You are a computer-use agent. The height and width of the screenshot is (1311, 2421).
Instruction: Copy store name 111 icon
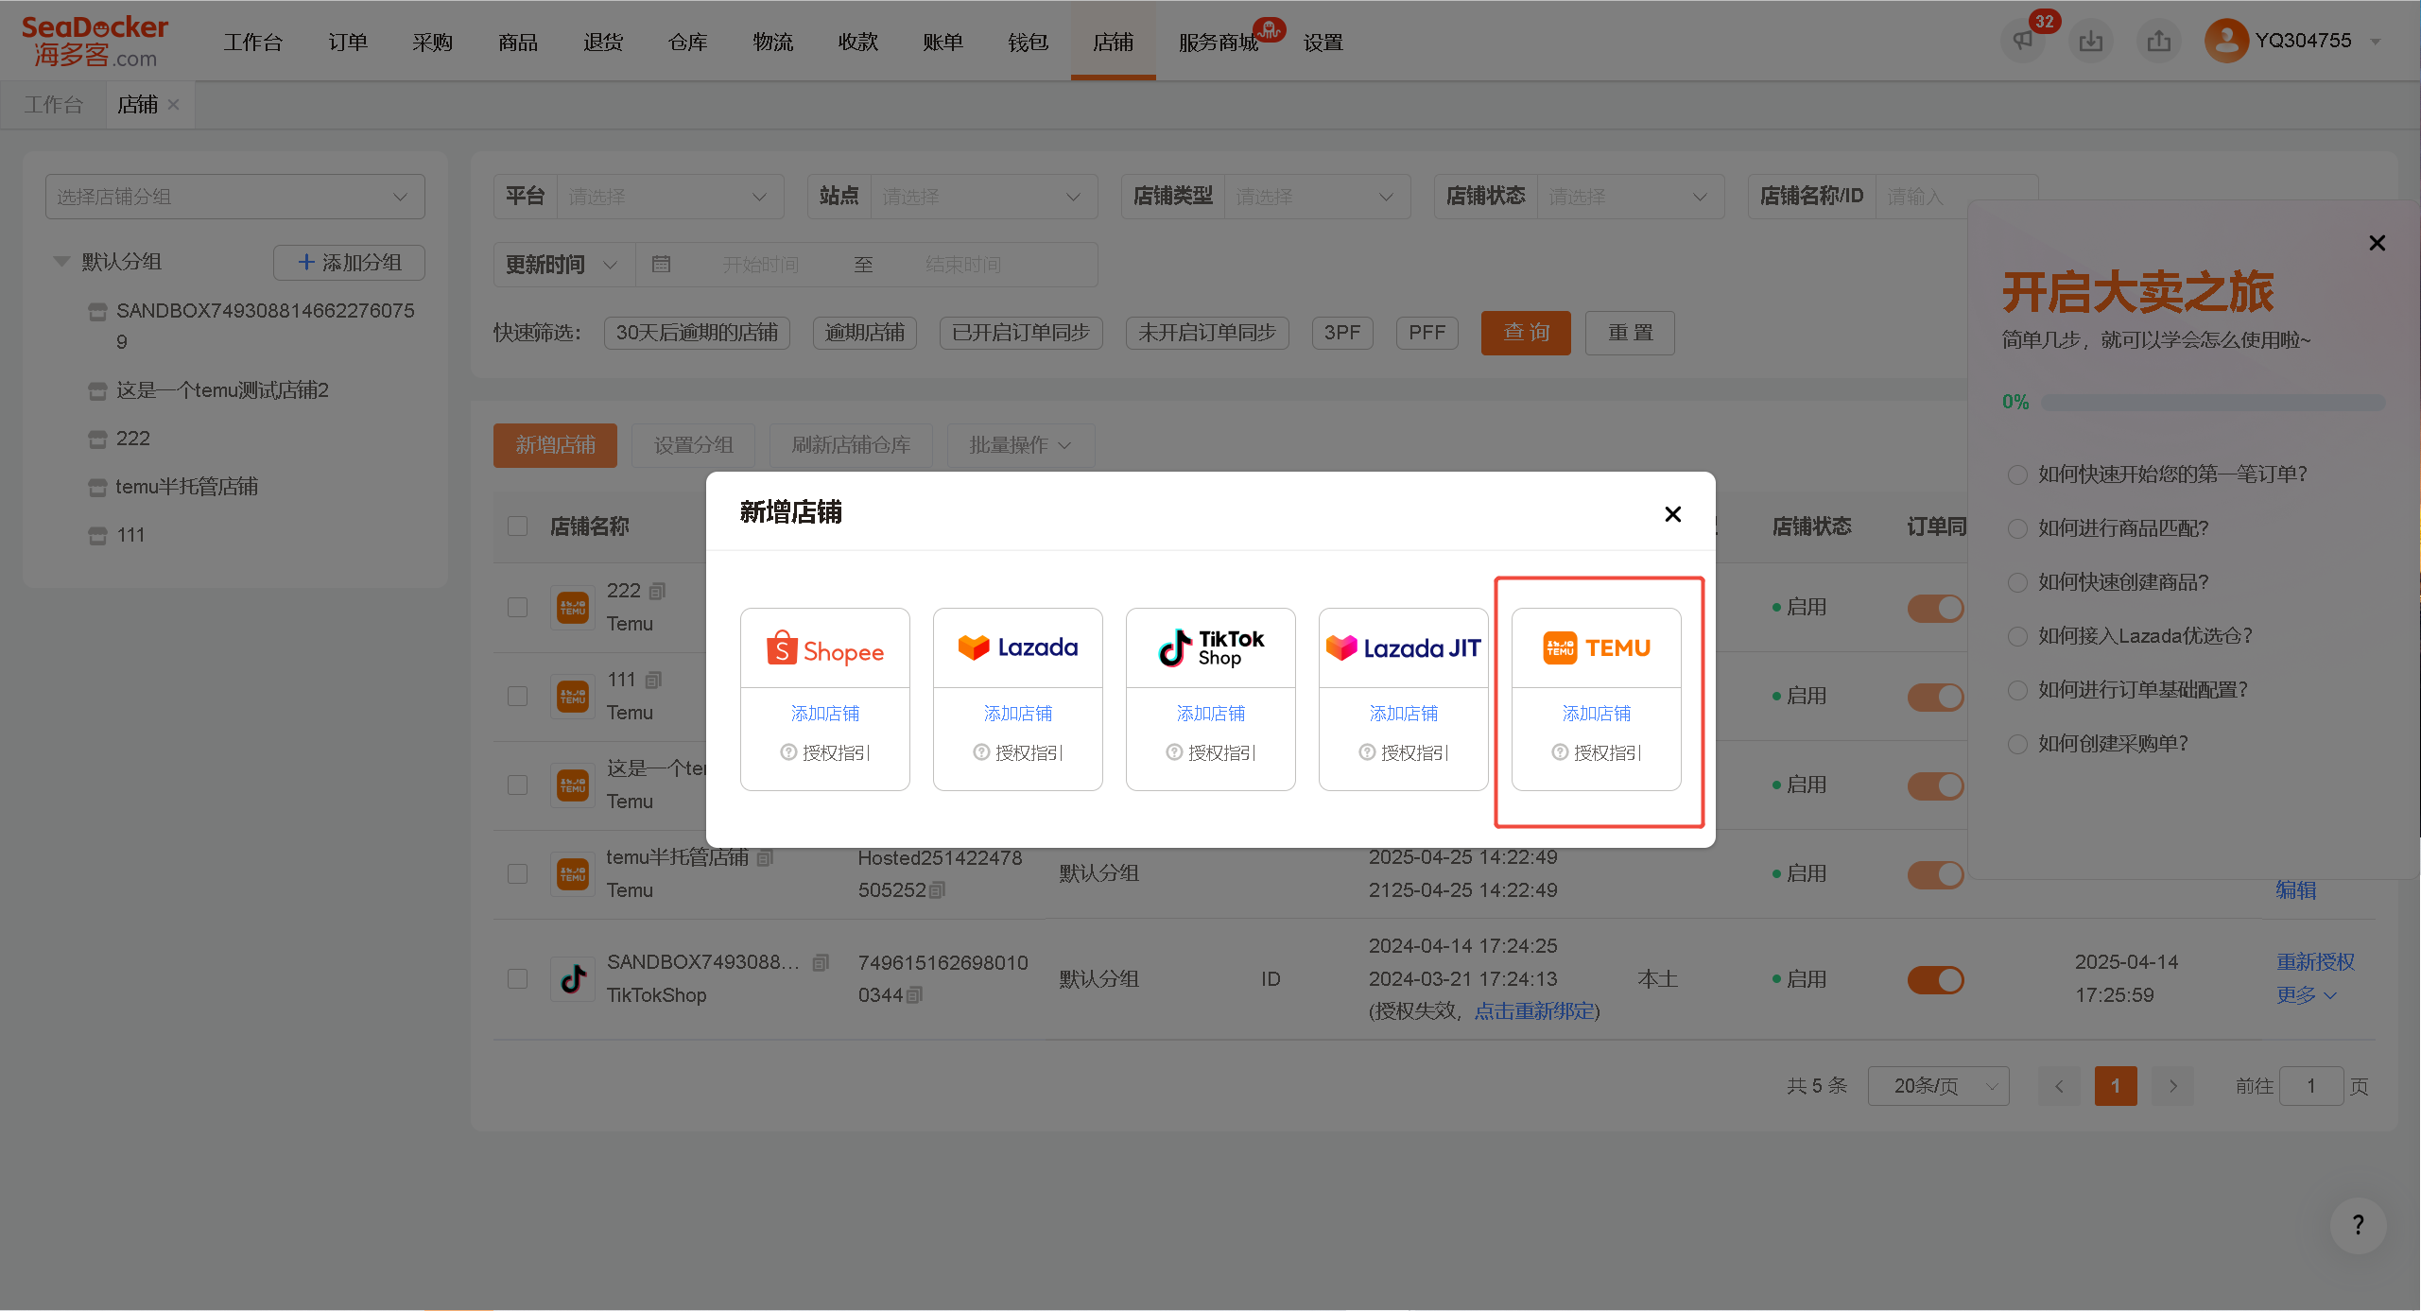coord(653,680)
